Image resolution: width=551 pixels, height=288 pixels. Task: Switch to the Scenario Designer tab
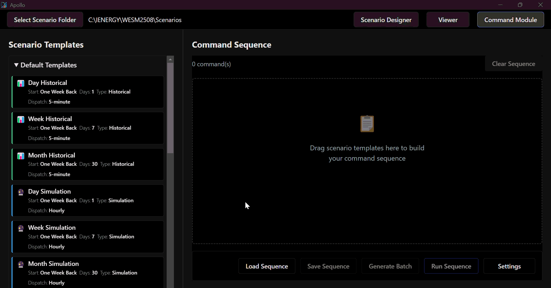(x=386, y=20)
